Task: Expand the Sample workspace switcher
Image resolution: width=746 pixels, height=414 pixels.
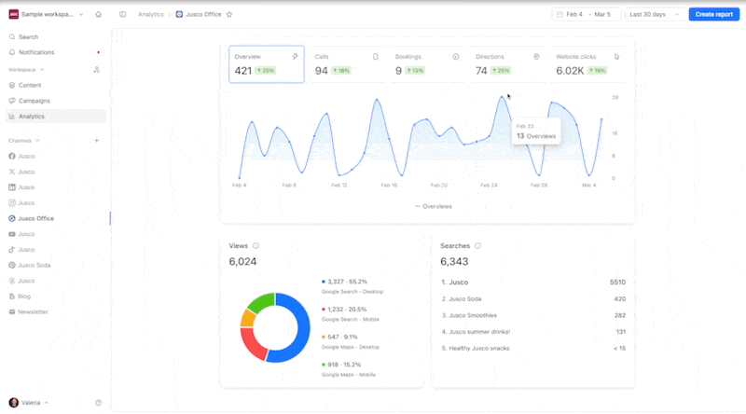Action: coord(47,15)
